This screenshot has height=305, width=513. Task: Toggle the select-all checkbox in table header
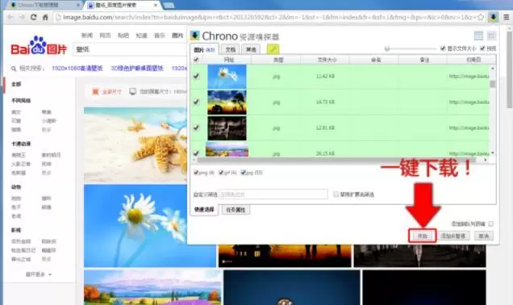(196, 60)
